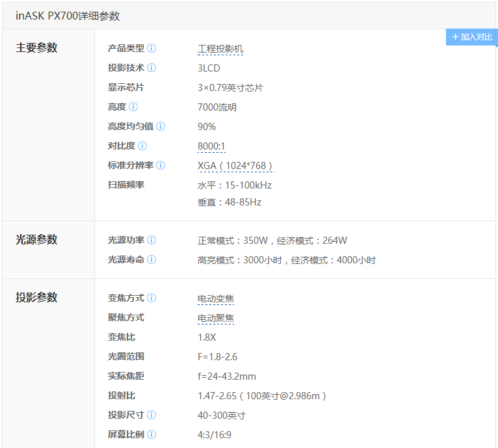Click the XGA (1024*768) resolution link
Image resolution: width=498 pixels, height=448 pixels.
[x=235, y=166]
